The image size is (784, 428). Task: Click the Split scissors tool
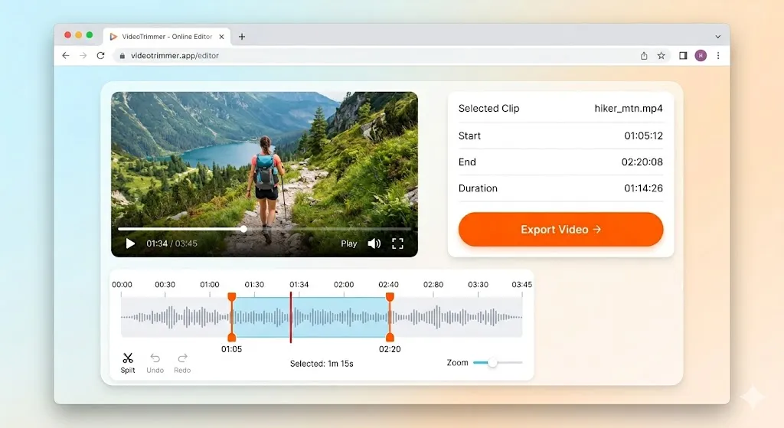click(x=128, y=362)
